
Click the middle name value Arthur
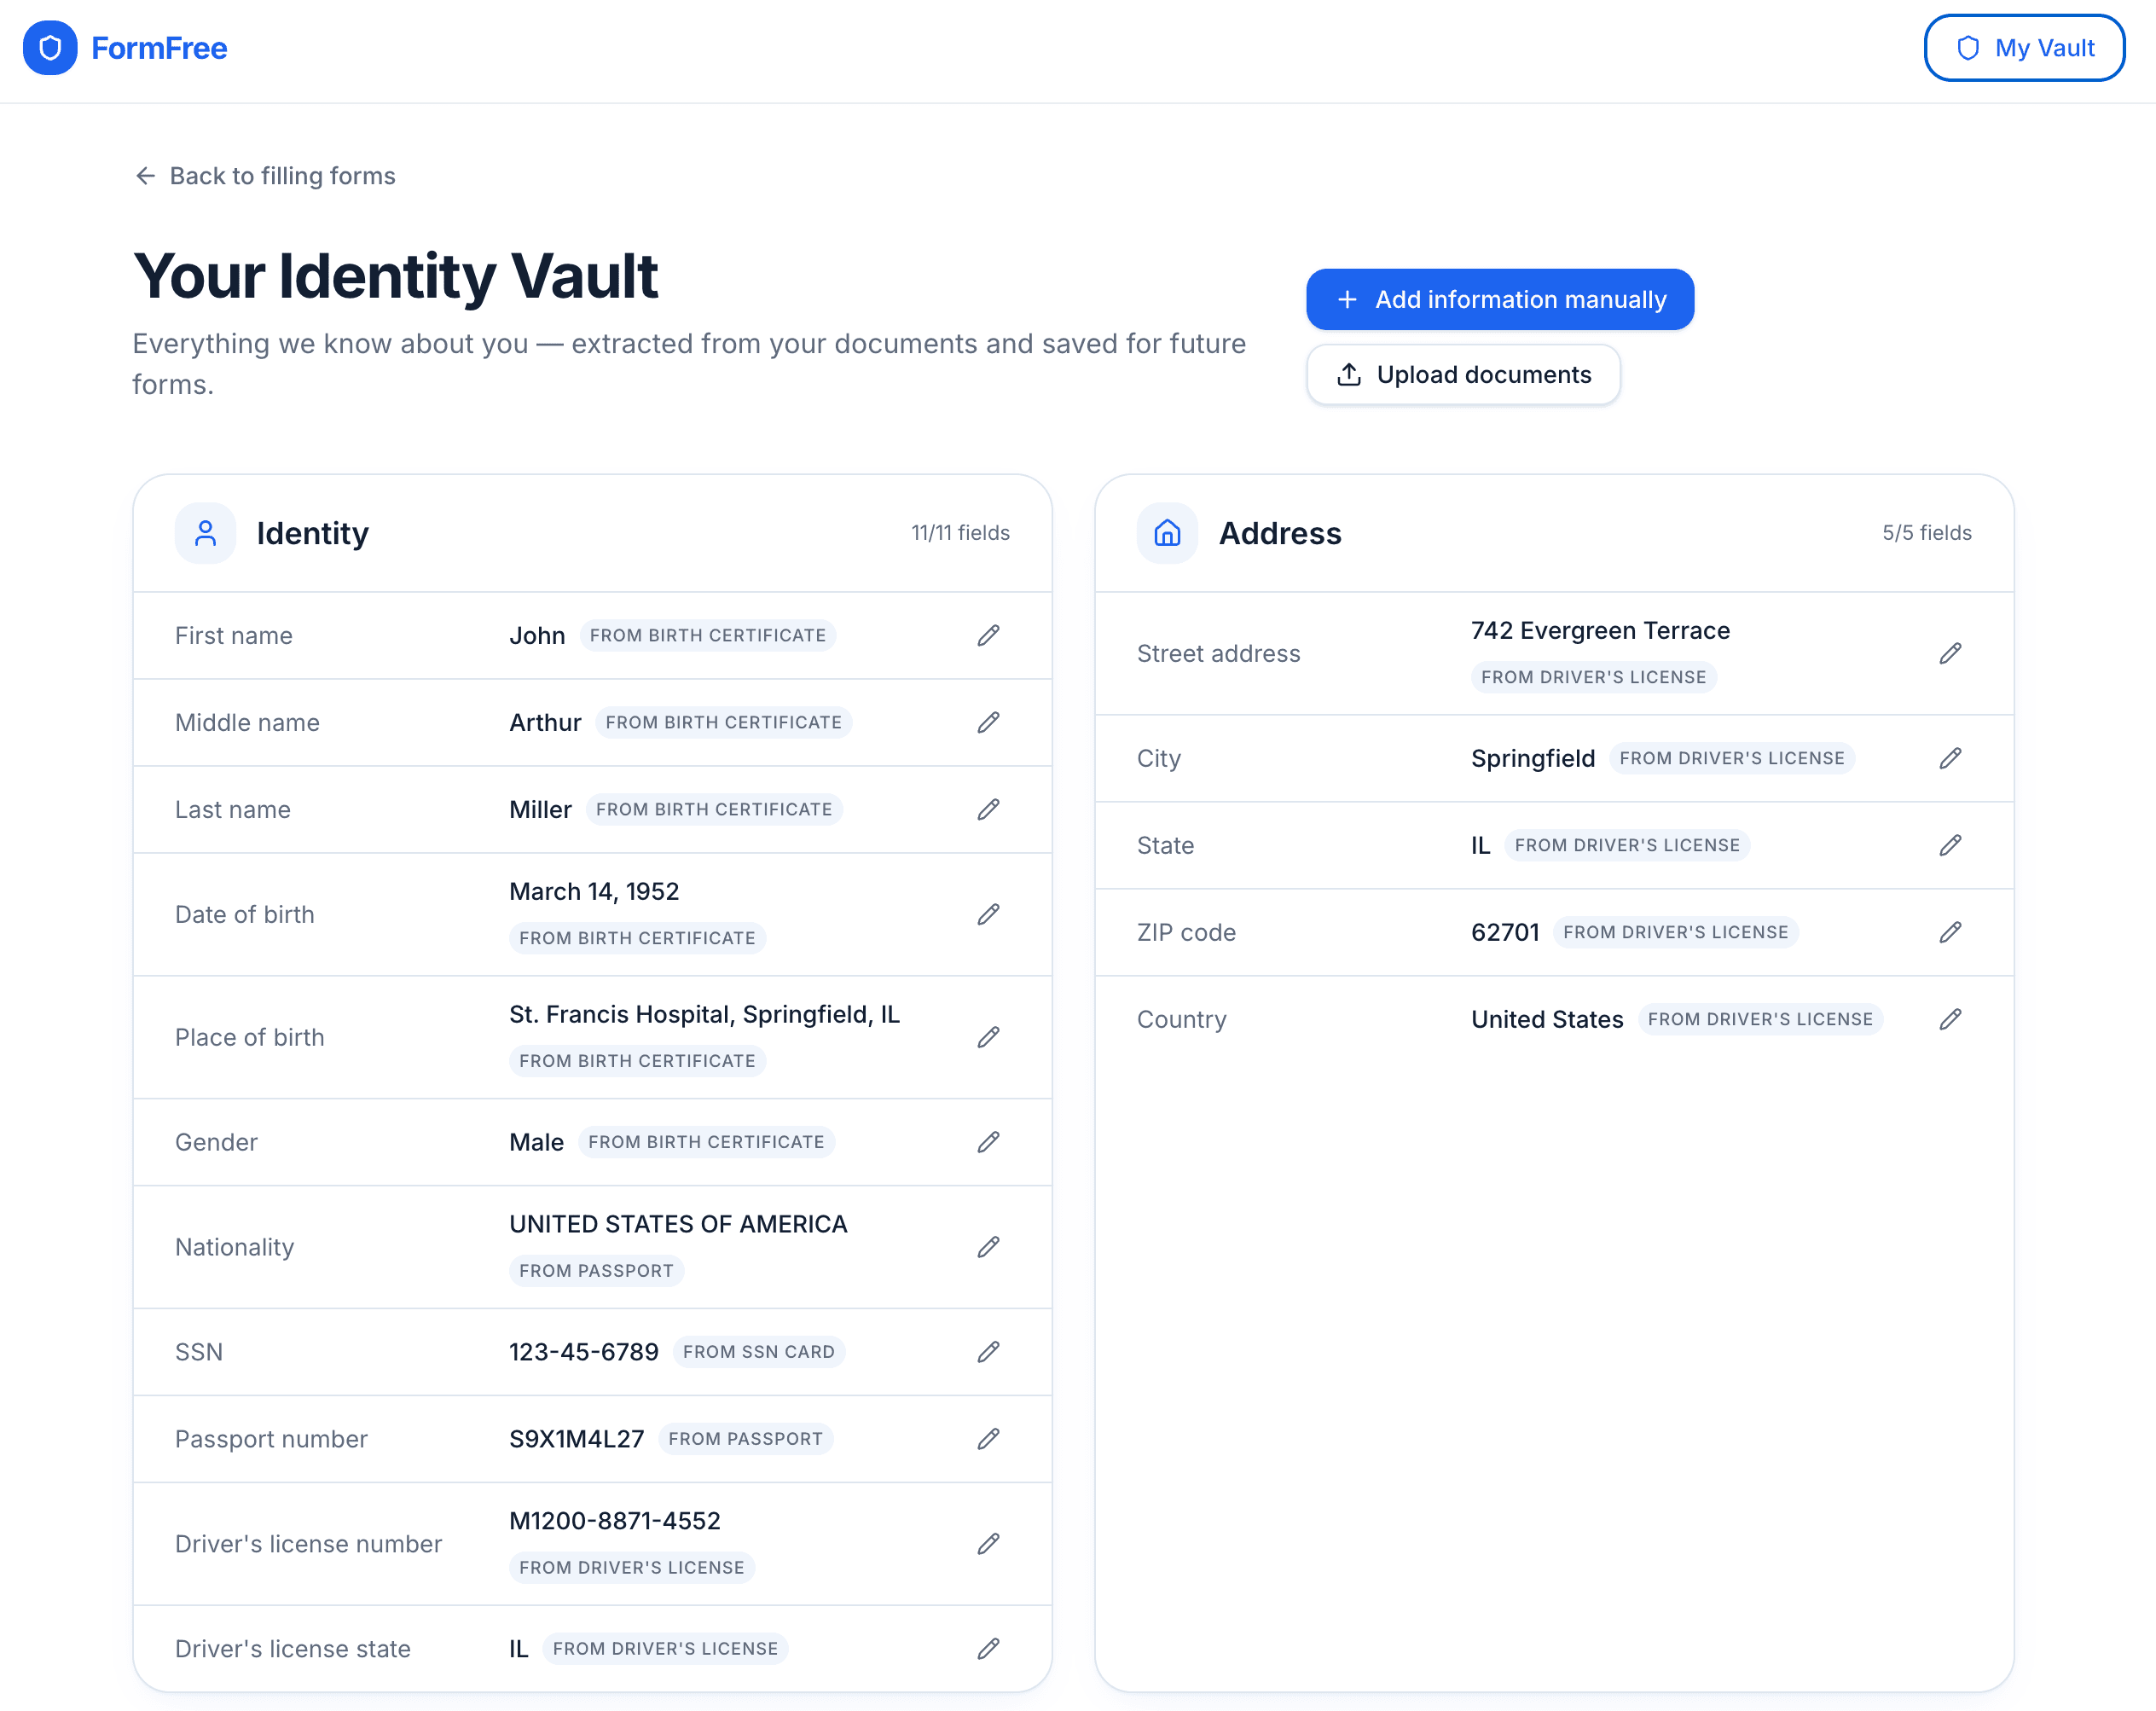click(x=545, y=723)
